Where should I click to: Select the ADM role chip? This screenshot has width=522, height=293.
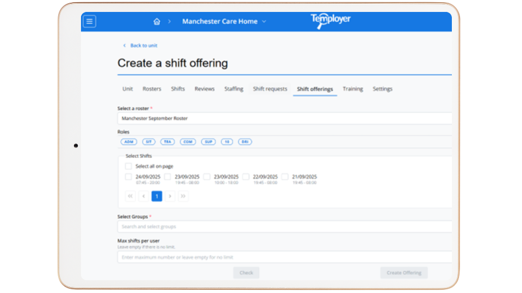coord(129,142)
